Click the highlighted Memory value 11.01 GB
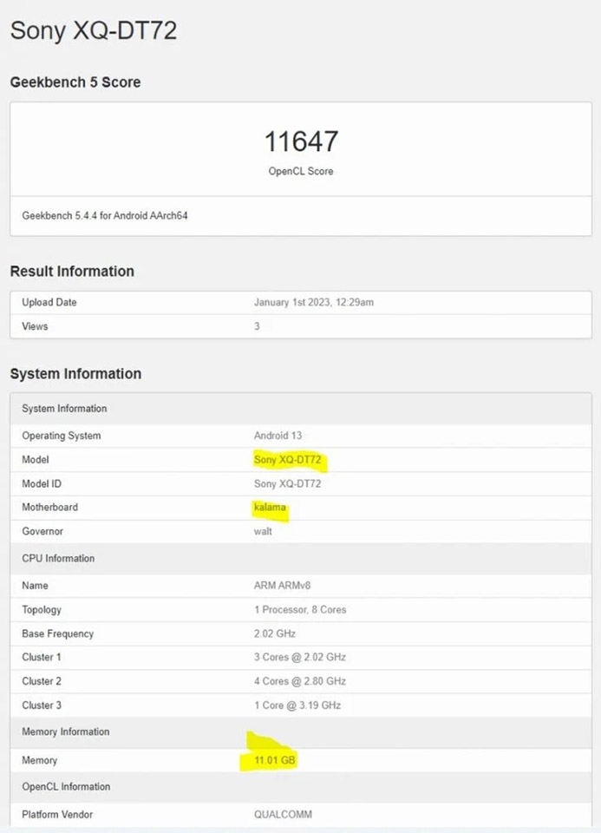Screen dimensions: 601x833 tap(275, 760)
